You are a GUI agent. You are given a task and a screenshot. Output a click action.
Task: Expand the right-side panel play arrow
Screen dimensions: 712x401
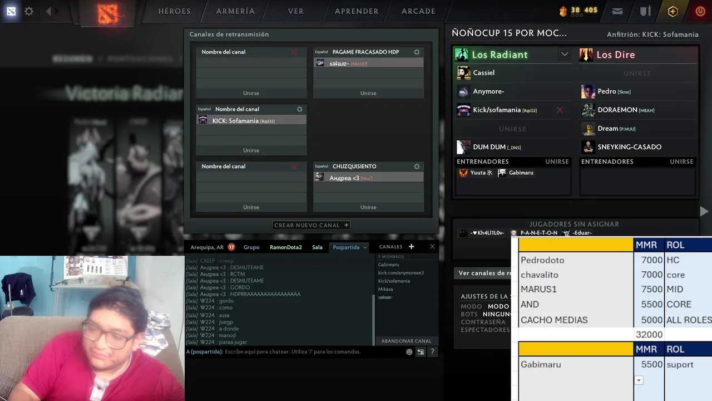pos(704,211)
